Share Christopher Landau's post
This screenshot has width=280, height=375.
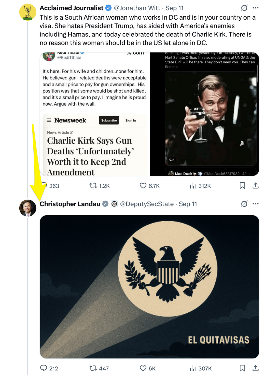click(256, 368)
